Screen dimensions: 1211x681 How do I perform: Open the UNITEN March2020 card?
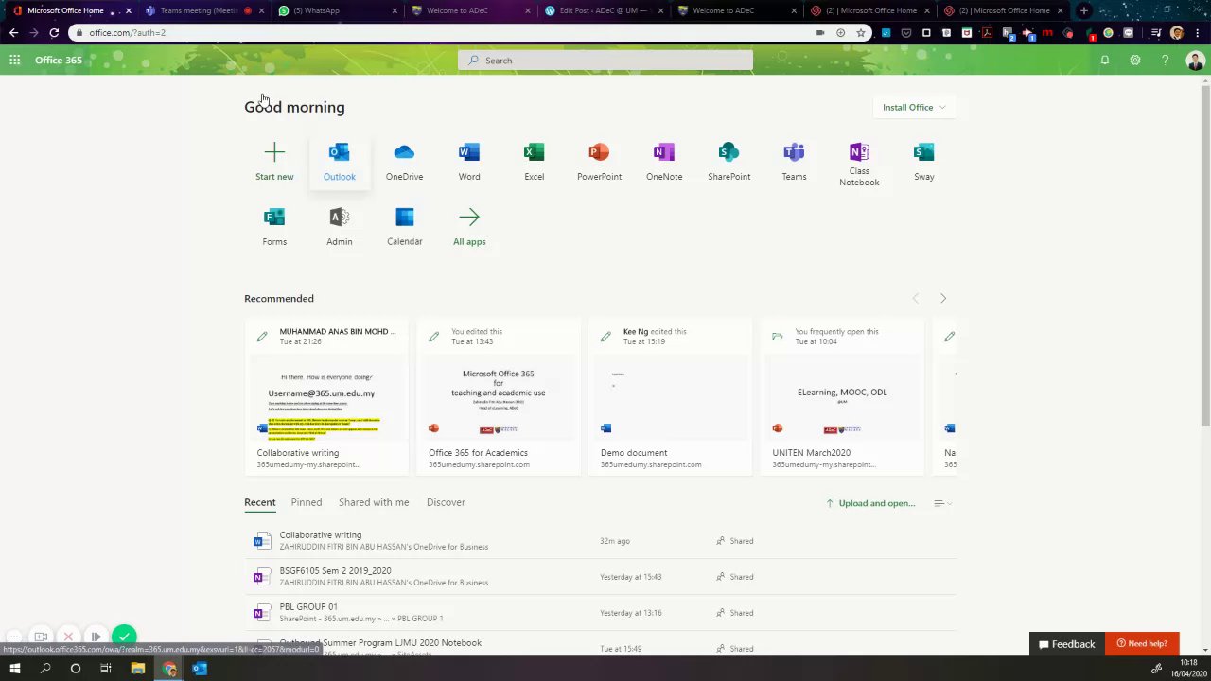click(842, 396)
